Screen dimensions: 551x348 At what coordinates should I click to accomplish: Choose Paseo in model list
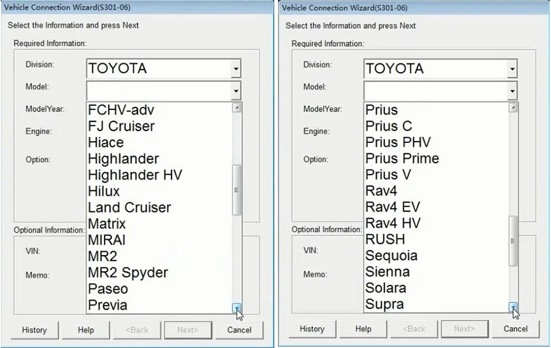point(159,289)
